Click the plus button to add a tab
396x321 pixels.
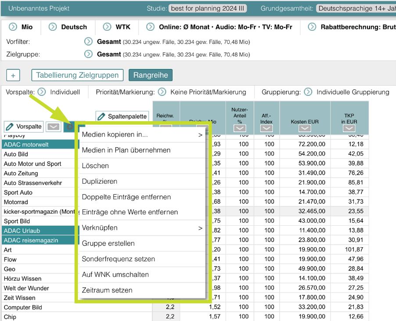13,75
